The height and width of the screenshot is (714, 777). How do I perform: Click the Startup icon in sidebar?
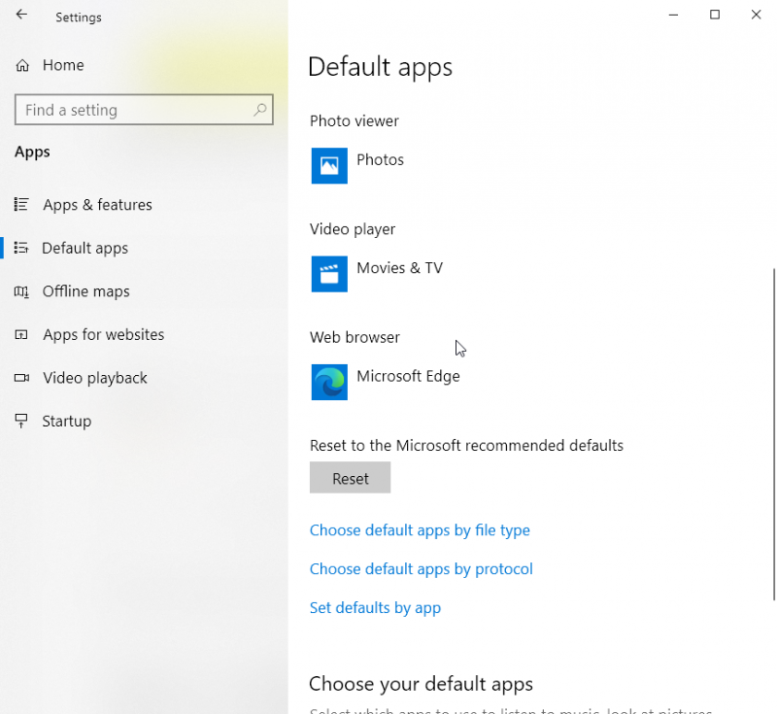tap(21, 421)
